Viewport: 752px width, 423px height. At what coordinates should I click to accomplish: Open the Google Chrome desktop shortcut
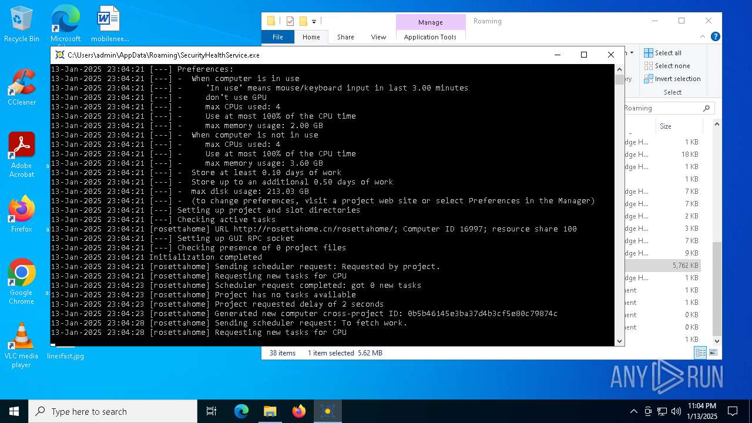(22, 282)
